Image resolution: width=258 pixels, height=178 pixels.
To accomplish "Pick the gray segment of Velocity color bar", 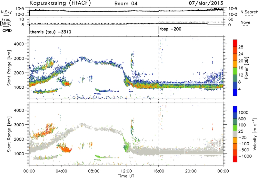I will coord(235,134).
